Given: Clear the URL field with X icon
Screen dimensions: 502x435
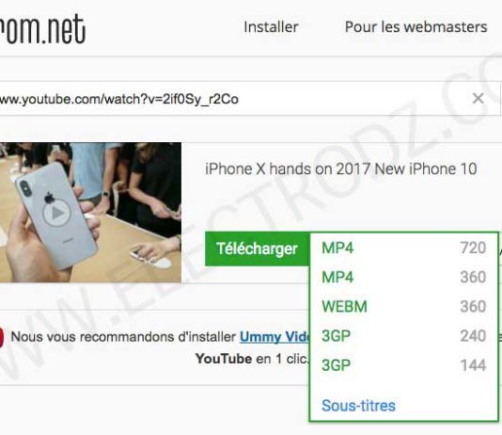Looking at the screenshot, I should point(478,99).
